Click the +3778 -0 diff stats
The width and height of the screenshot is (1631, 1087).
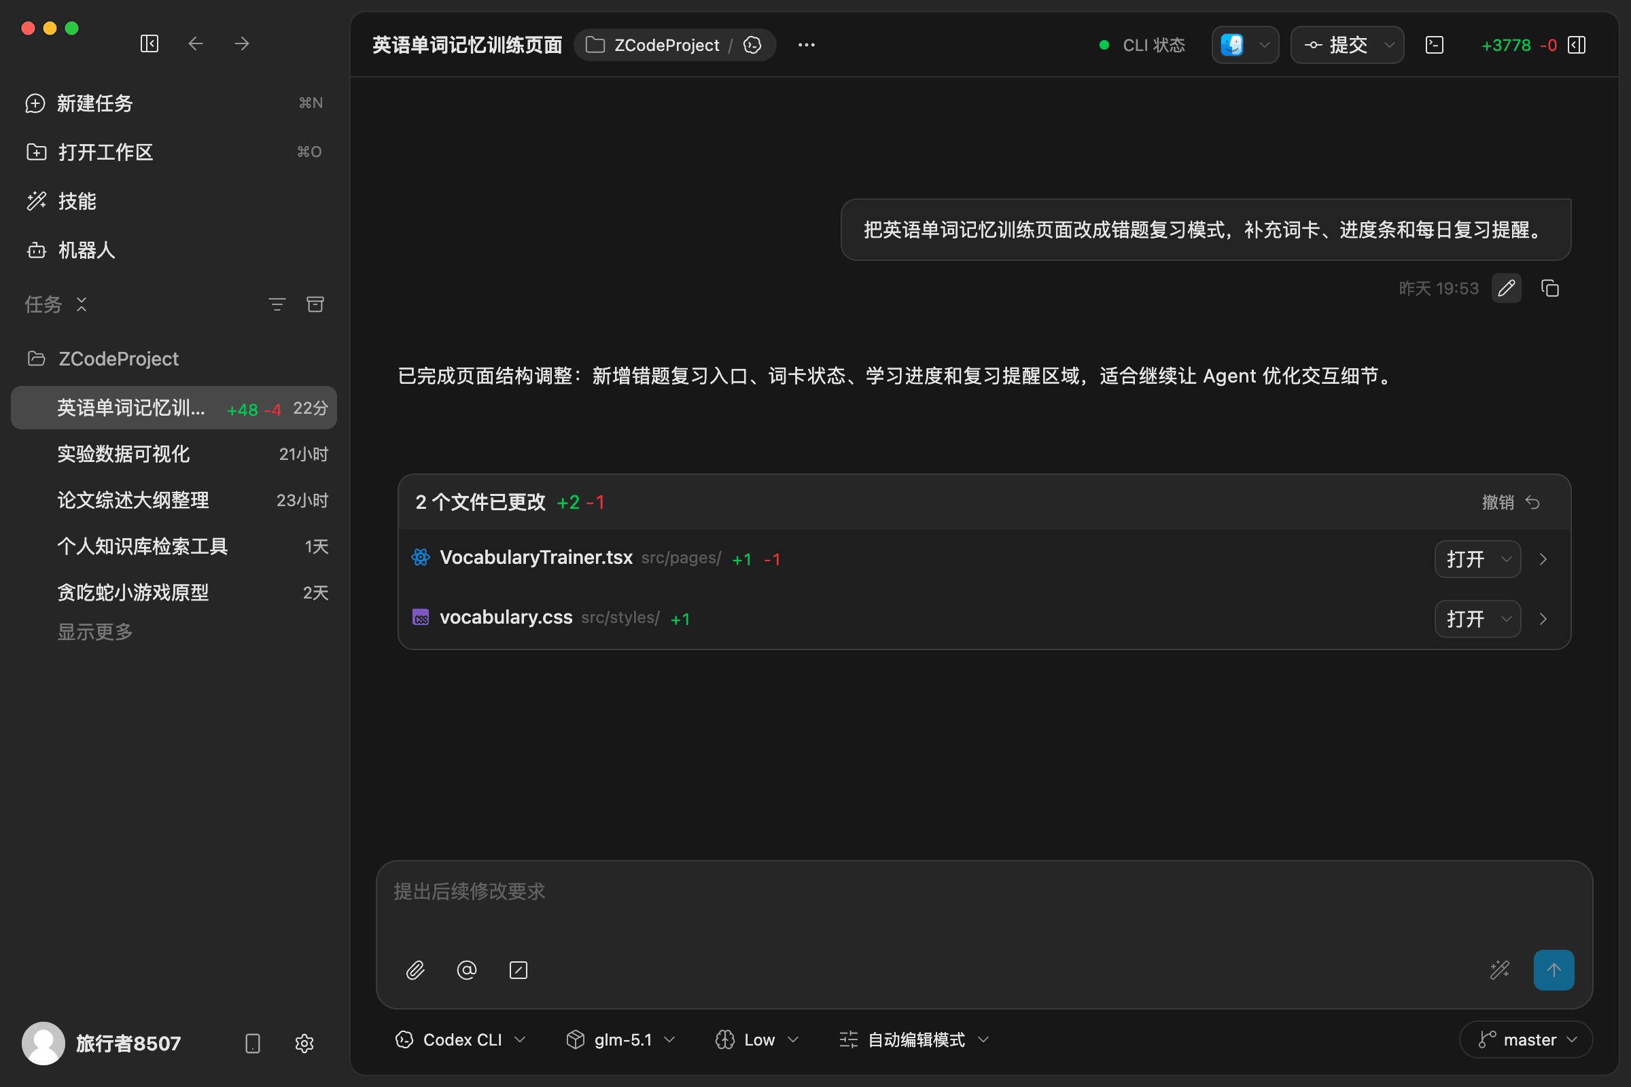coord(1519,45)
